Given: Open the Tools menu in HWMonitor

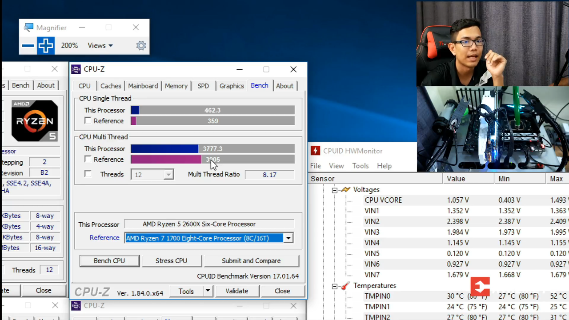Looking at the screenshot, I should [x=360, y=166].
